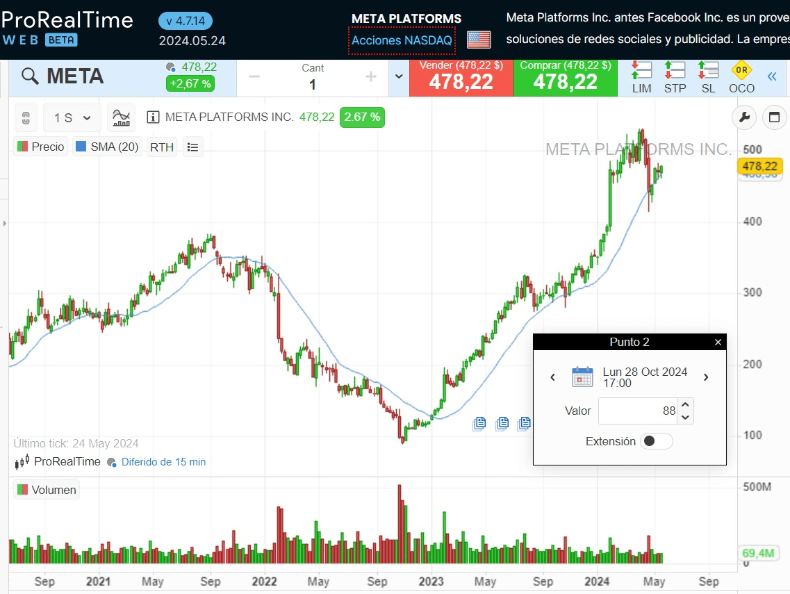Click the Acciones NASDAQ link
This screenshot has height=594, width=790.
(x=402, y=40)
